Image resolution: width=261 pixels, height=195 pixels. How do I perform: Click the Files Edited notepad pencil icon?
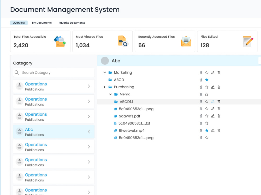tap(248, 41)
